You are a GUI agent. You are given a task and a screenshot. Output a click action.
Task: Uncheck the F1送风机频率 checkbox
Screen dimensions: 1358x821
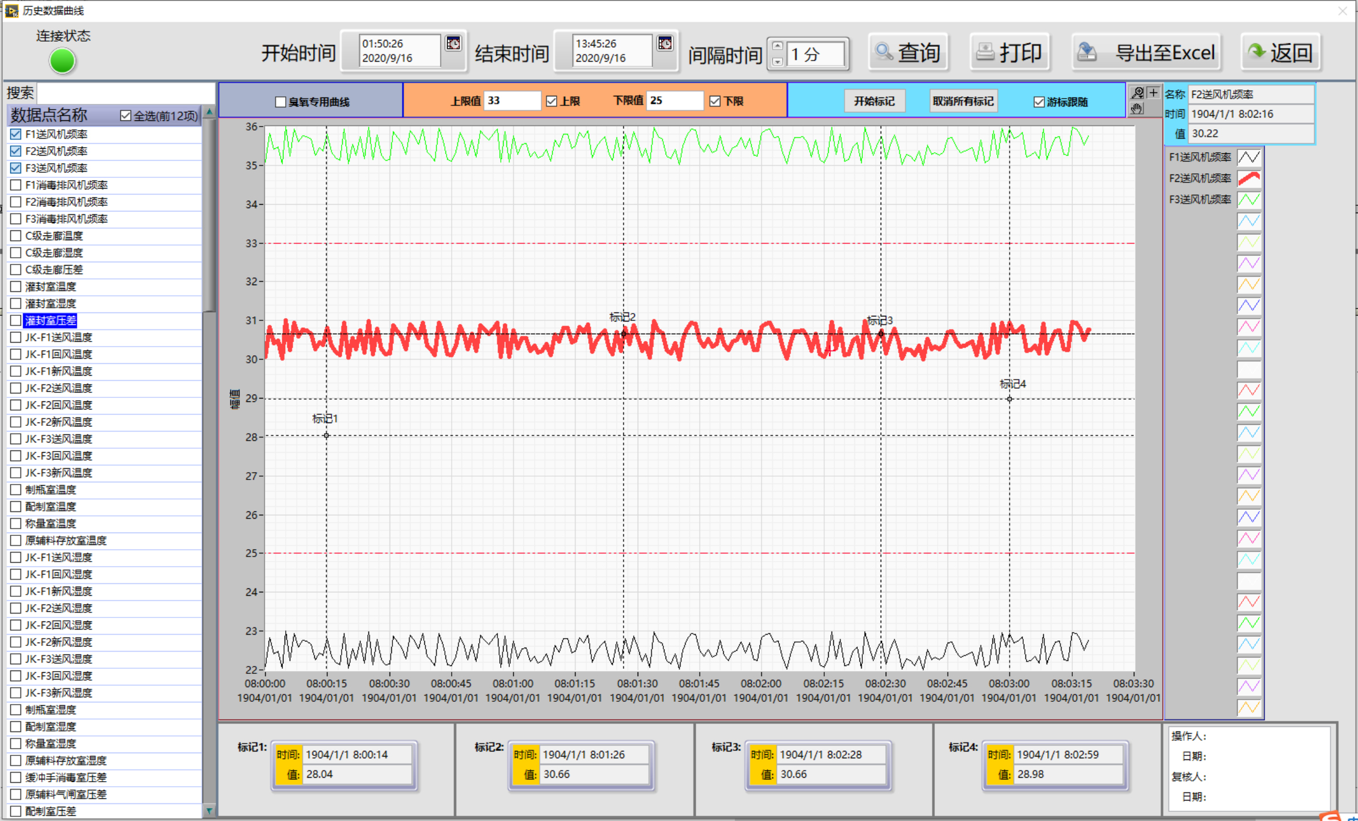pyautogui.click(x=16, y=135)
